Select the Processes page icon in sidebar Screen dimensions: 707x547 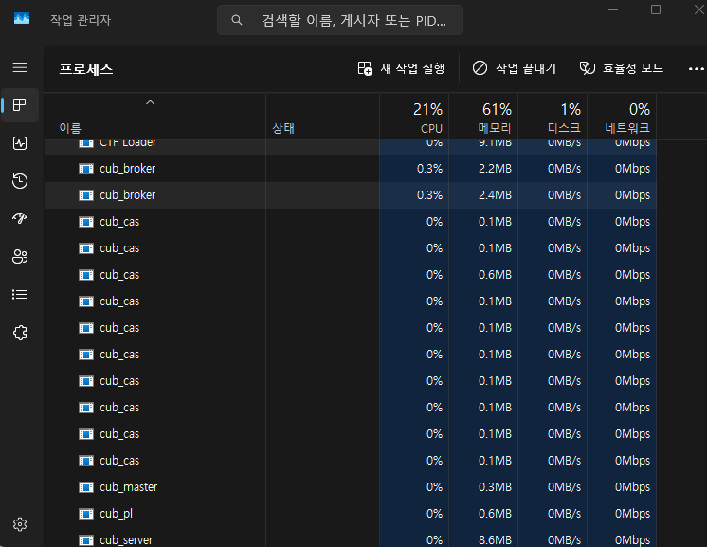point(20,105)
